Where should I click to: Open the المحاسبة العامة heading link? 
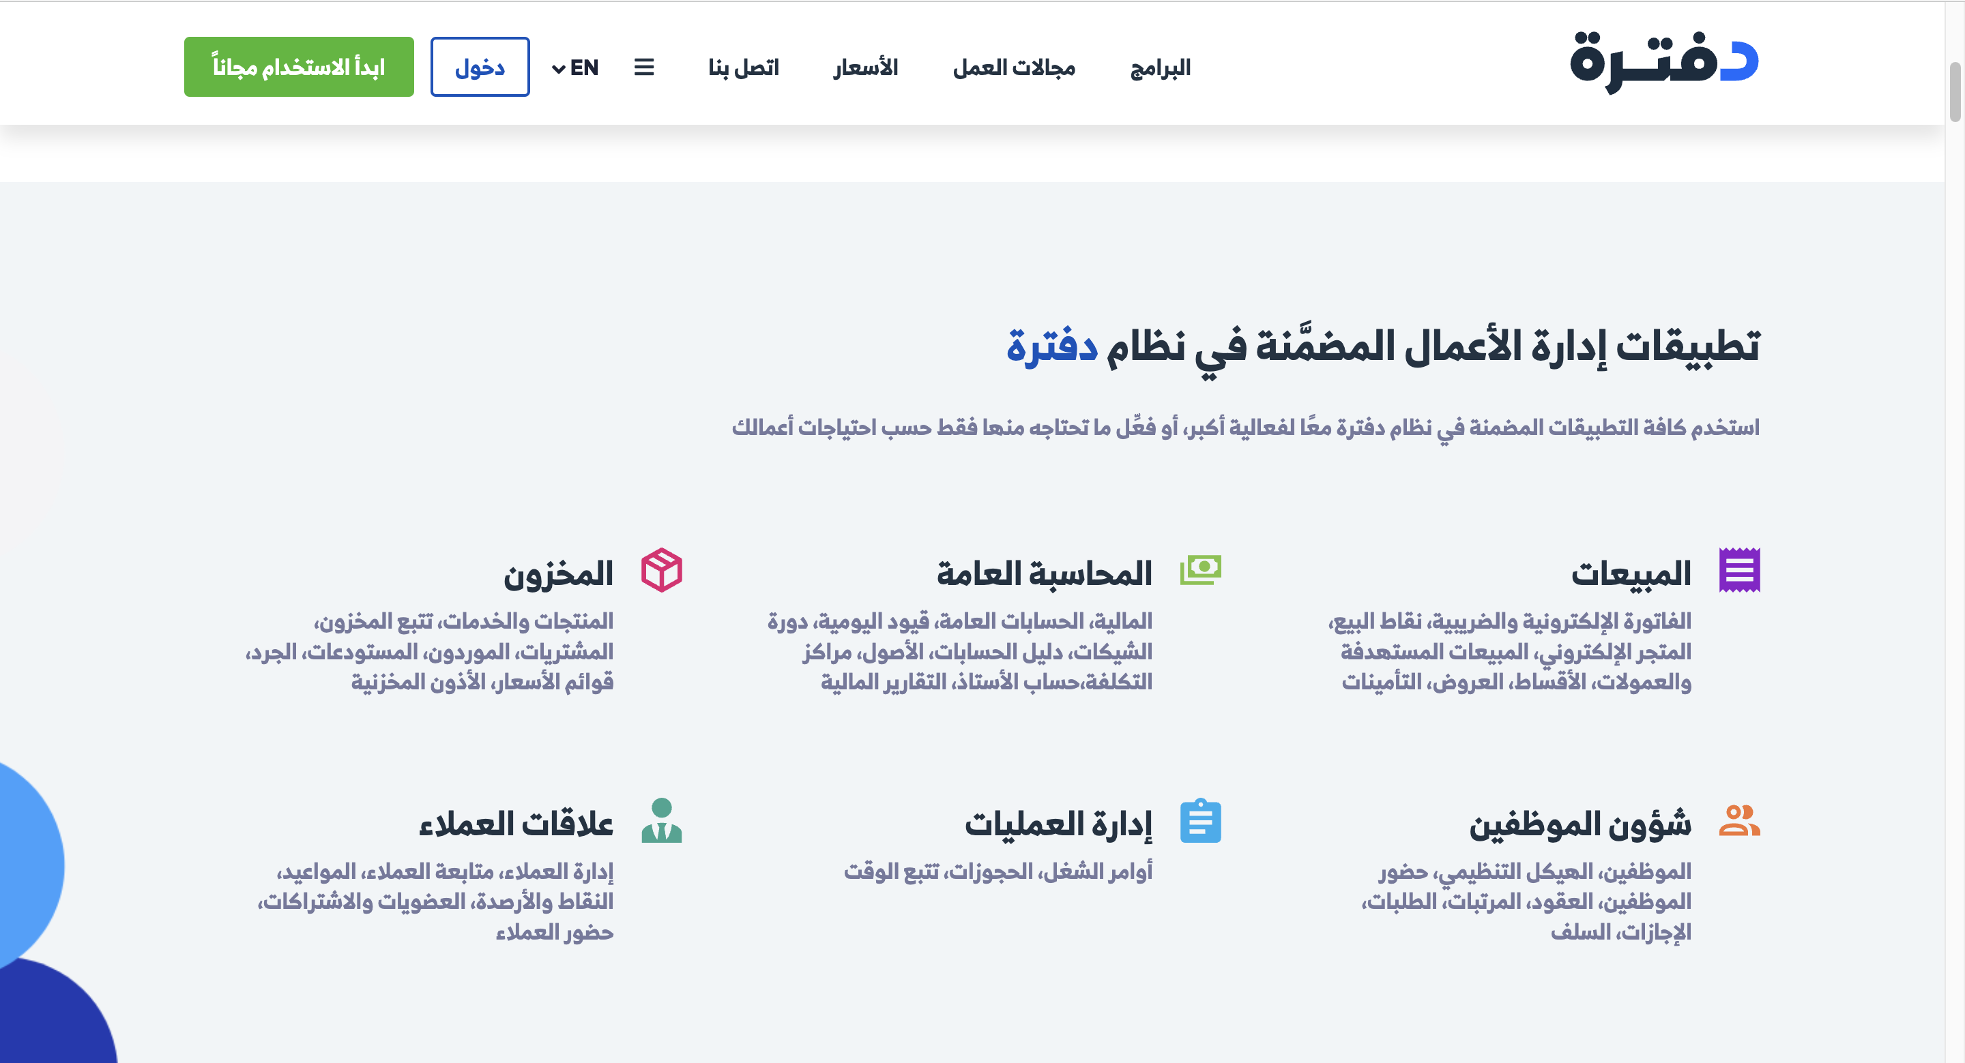click(x=1045, y=573)
